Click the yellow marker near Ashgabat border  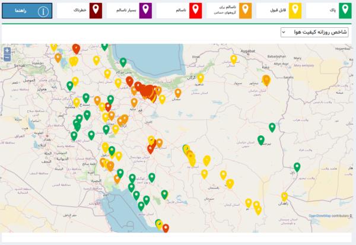(x=234, y=59)
